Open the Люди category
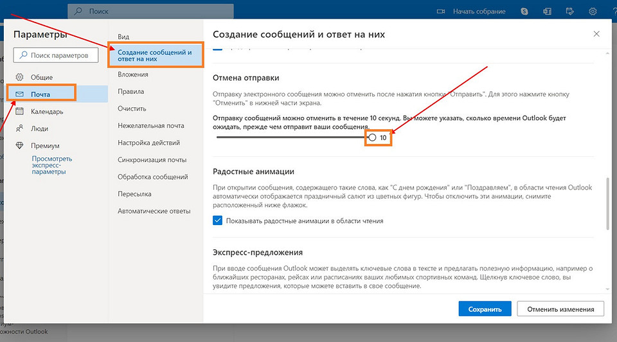This screenshot has width=617, height=342. [x=57, y=129]
